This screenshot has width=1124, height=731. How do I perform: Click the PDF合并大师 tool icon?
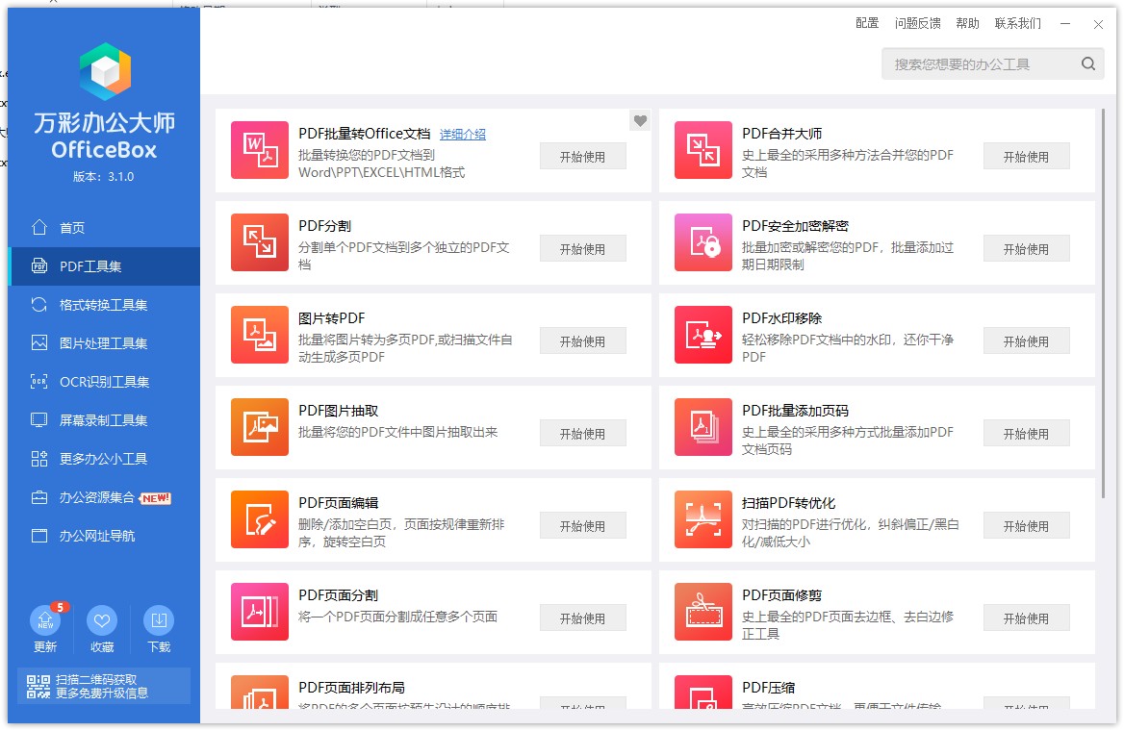(x=703, y=150)
